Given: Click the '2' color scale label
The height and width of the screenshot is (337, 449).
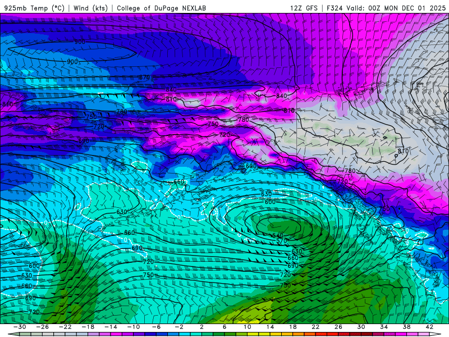Looking at the screenshot, I should tap(201, 327).
